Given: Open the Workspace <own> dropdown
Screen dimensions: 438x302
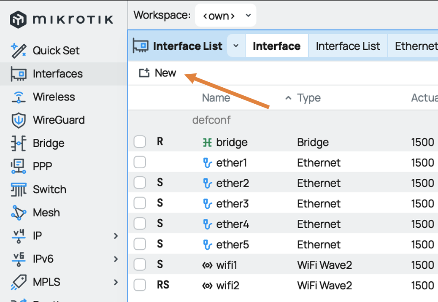Looking at the screenshot, I should click(226, 15).
